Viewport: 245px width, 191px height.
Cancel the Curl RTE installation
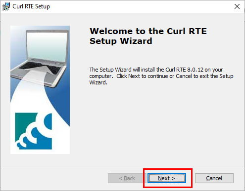coord(214,178)
